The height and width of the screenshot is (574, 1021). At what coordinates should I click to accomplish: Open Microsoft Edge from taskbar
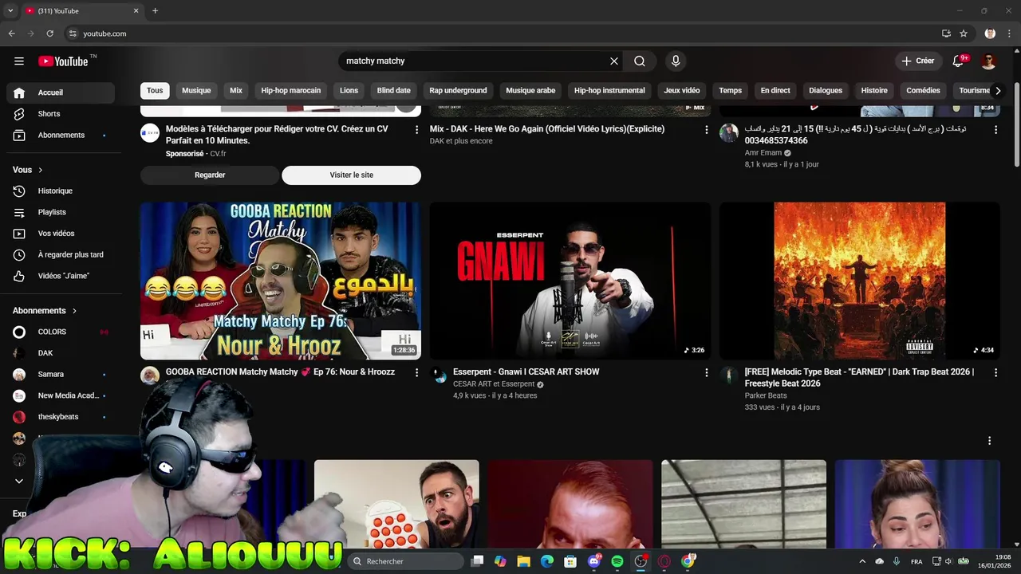[547, 561]
